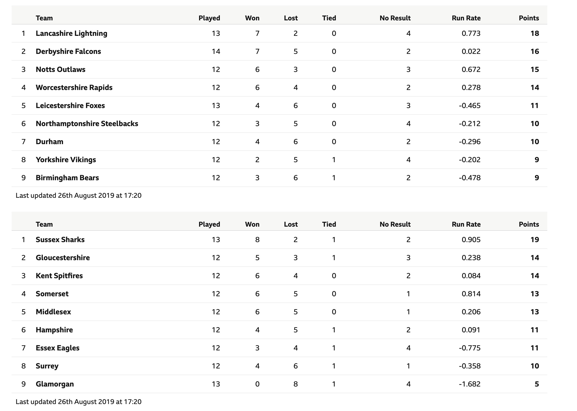Open Notts Outlaws team entry
The width and height of the screenshot is (577, 411).
pos(60,70)
